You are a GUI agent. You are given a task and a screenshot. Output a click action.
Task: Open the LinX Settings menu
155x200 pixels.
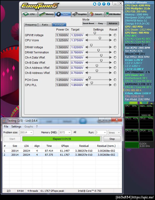16,126
